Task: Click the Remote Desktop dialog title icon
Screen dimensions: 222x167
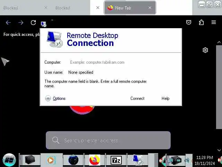Action: (x=44, y=24)
